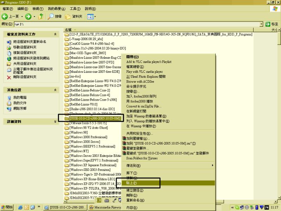The image size is (281, 211).
Task: Click the red X 刪除這個資料夾 icon
Action: pos(9,77)
